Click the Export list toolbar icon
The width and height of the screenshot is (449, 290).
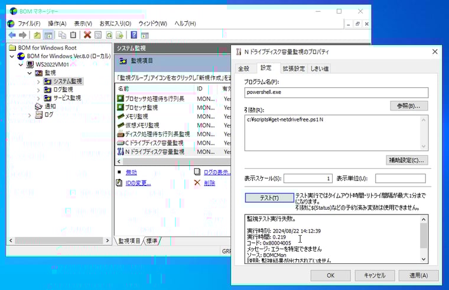119,35
